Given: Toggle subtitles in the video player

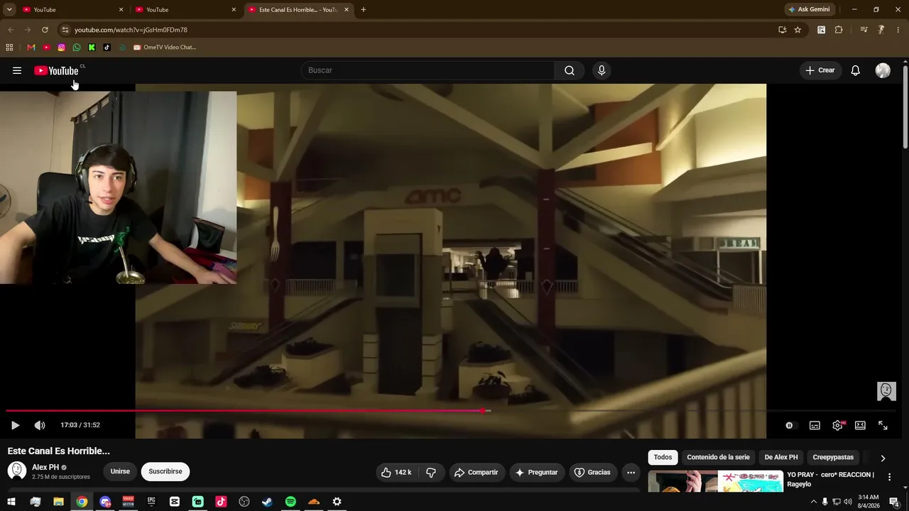Looking at the screenshot, I should point(815,425).
